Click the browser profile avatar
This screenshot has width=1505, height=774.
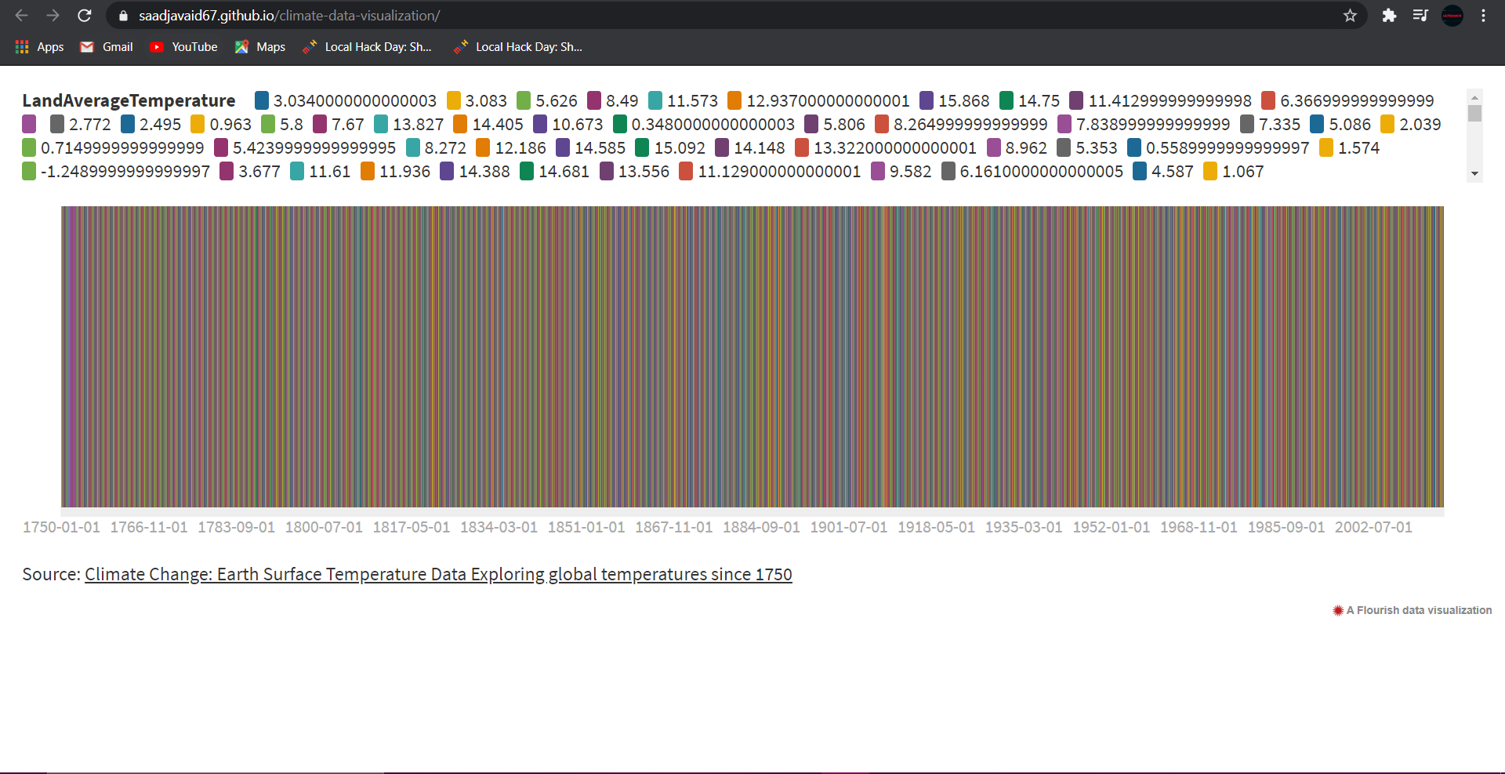point(1452,16)
